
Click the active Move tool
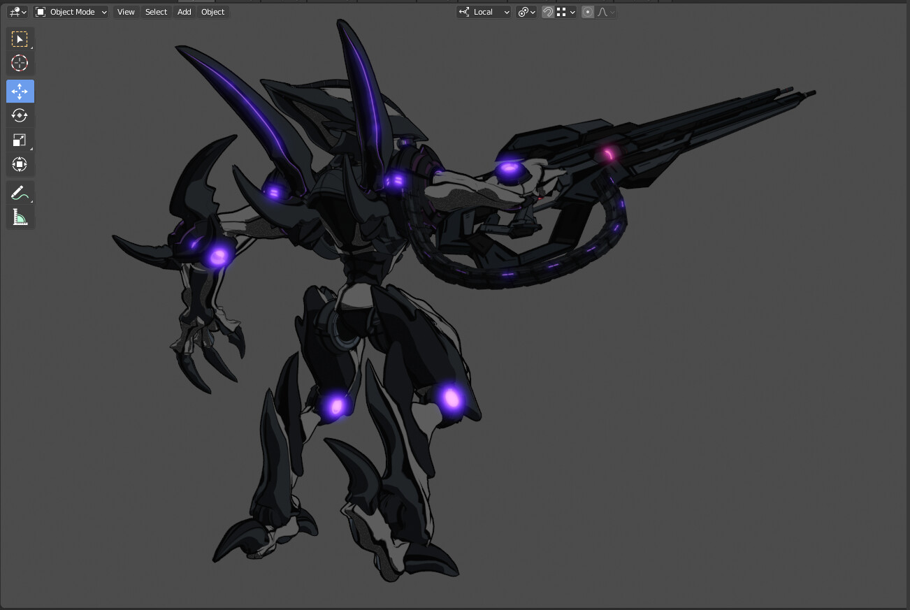coord(20,91)
